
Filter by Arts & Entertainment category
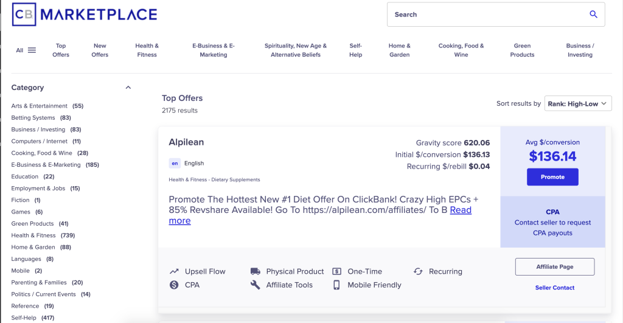coord(47,106)
